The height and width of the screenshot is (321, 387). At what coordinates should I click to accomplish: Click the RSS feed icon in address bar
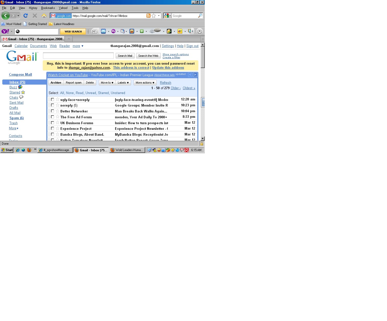point(148,16)
